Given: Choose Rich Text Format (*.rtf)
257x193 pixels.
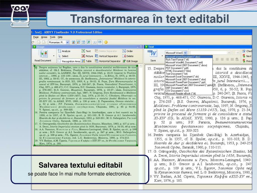Looking at the screenshot, I should coord(189,60).
